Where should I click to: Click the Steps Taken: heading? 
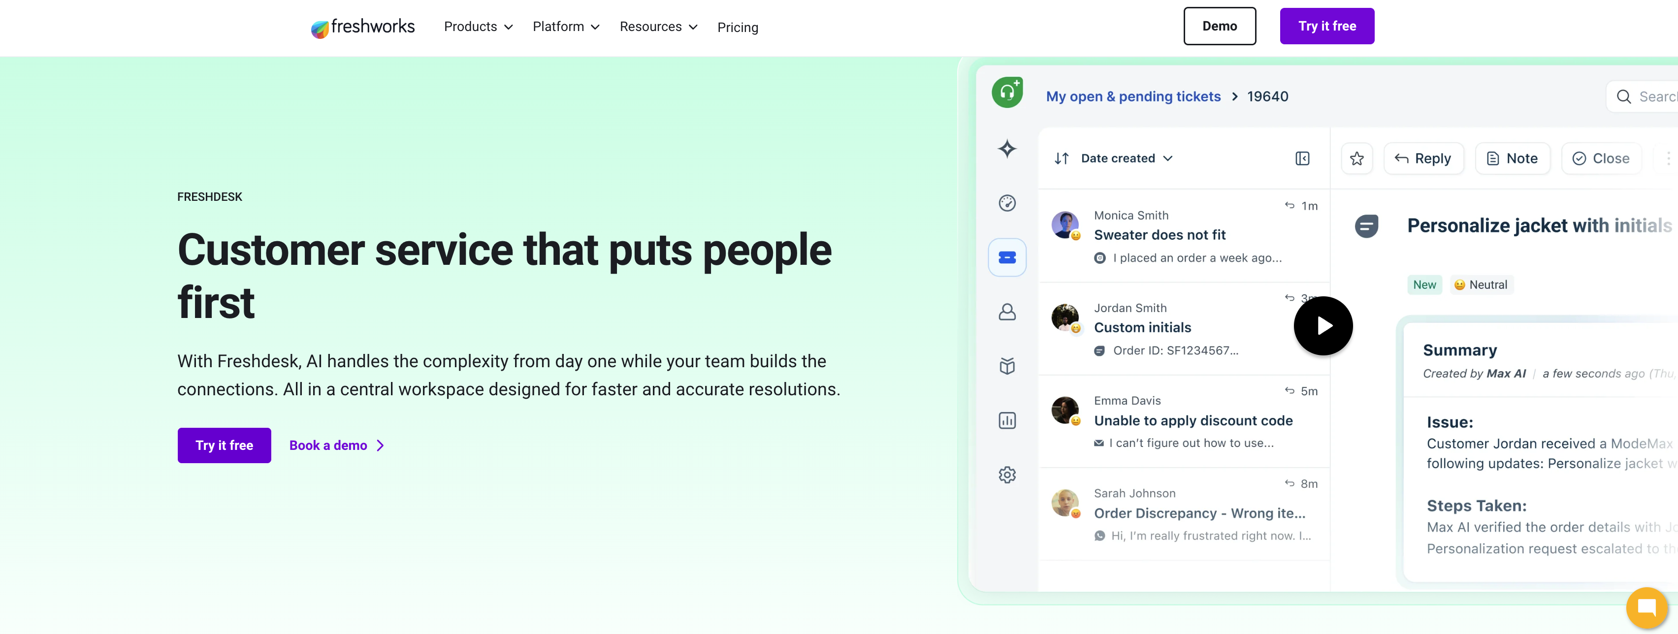point(1476,506)
